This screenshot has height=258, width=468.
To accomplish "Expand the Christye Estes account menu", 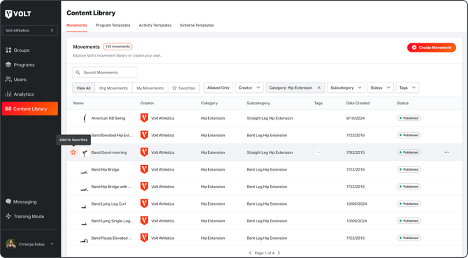I will 52,244.
